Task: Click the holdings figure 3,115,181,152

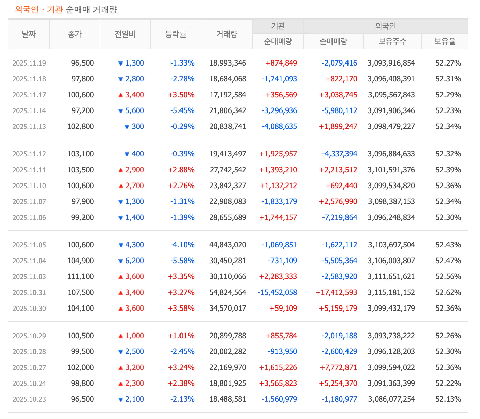Action: click(391, 293)
